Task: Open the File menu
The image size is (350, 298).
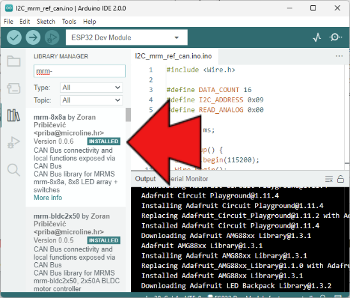Action: tap(8, 22)
